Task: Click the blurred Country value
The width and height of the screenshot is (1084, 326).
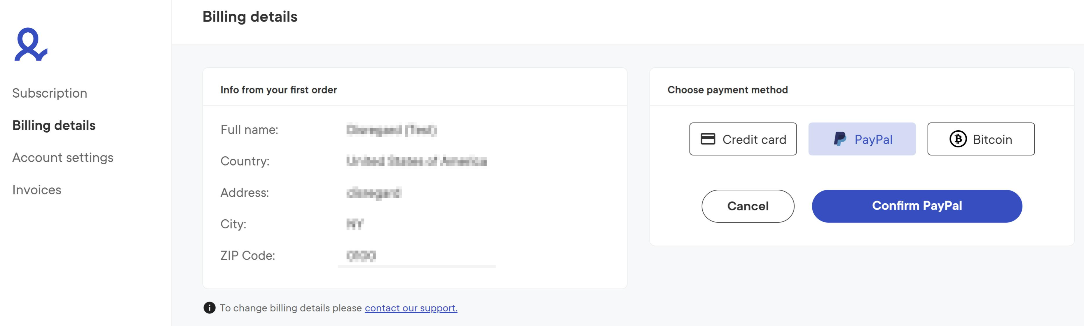Action: tap(416, 161)
